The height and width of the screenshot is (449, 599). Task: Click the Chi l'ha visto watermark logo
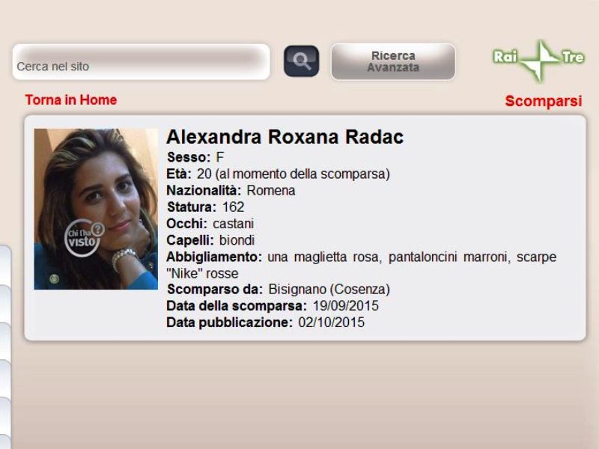tap(84, 238)
